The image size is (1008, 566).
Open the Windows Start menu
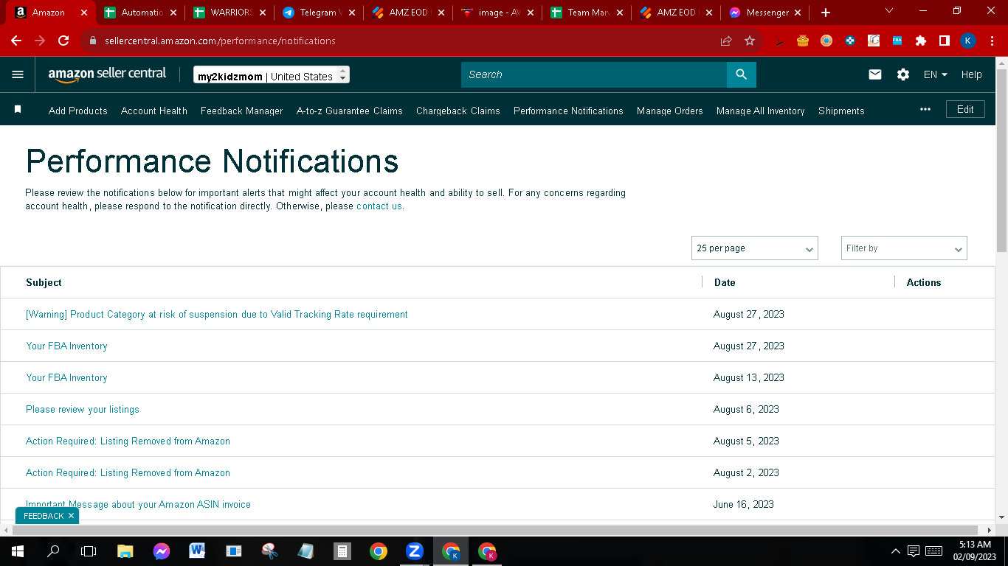[x=18, y=551]
